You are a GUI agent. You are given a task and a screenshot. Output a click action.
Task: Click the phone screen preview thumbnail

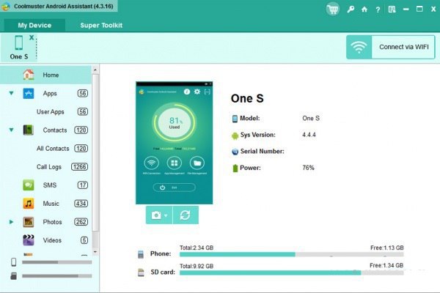(174, 143)
